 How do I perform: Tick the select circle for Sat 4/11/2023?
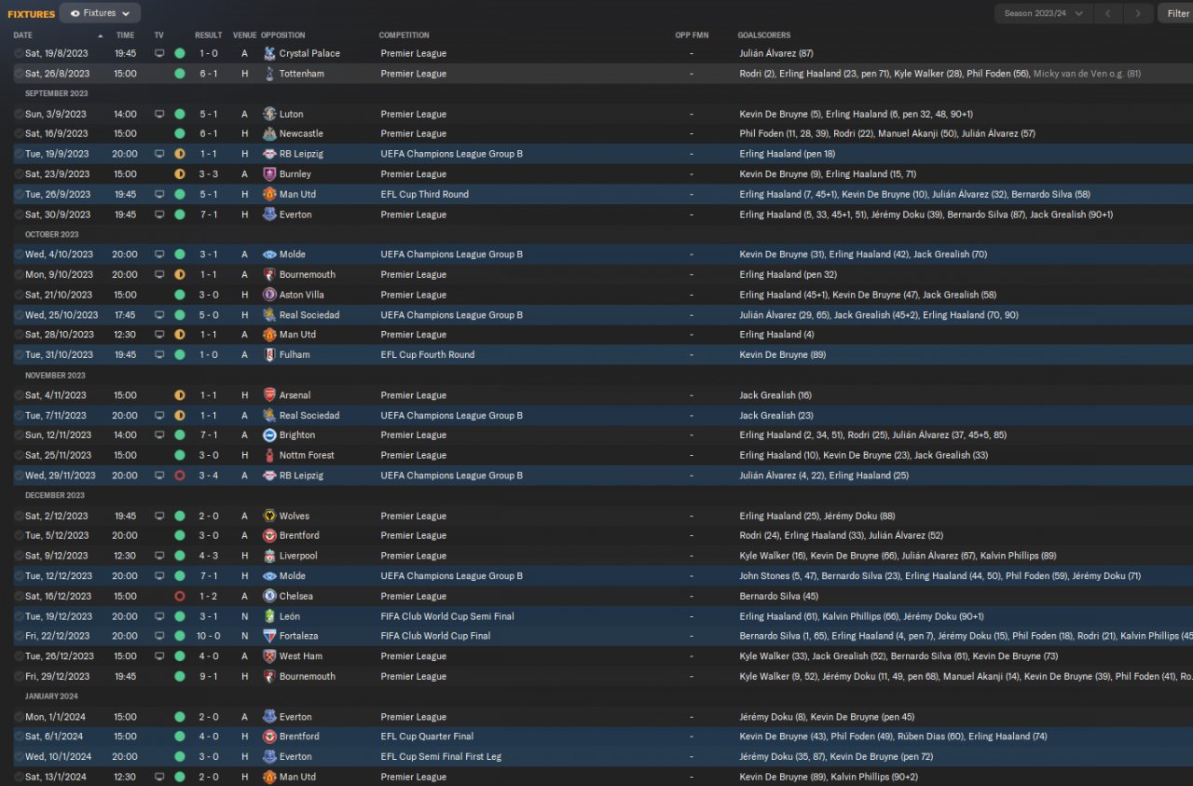click(x=19, y=395)
